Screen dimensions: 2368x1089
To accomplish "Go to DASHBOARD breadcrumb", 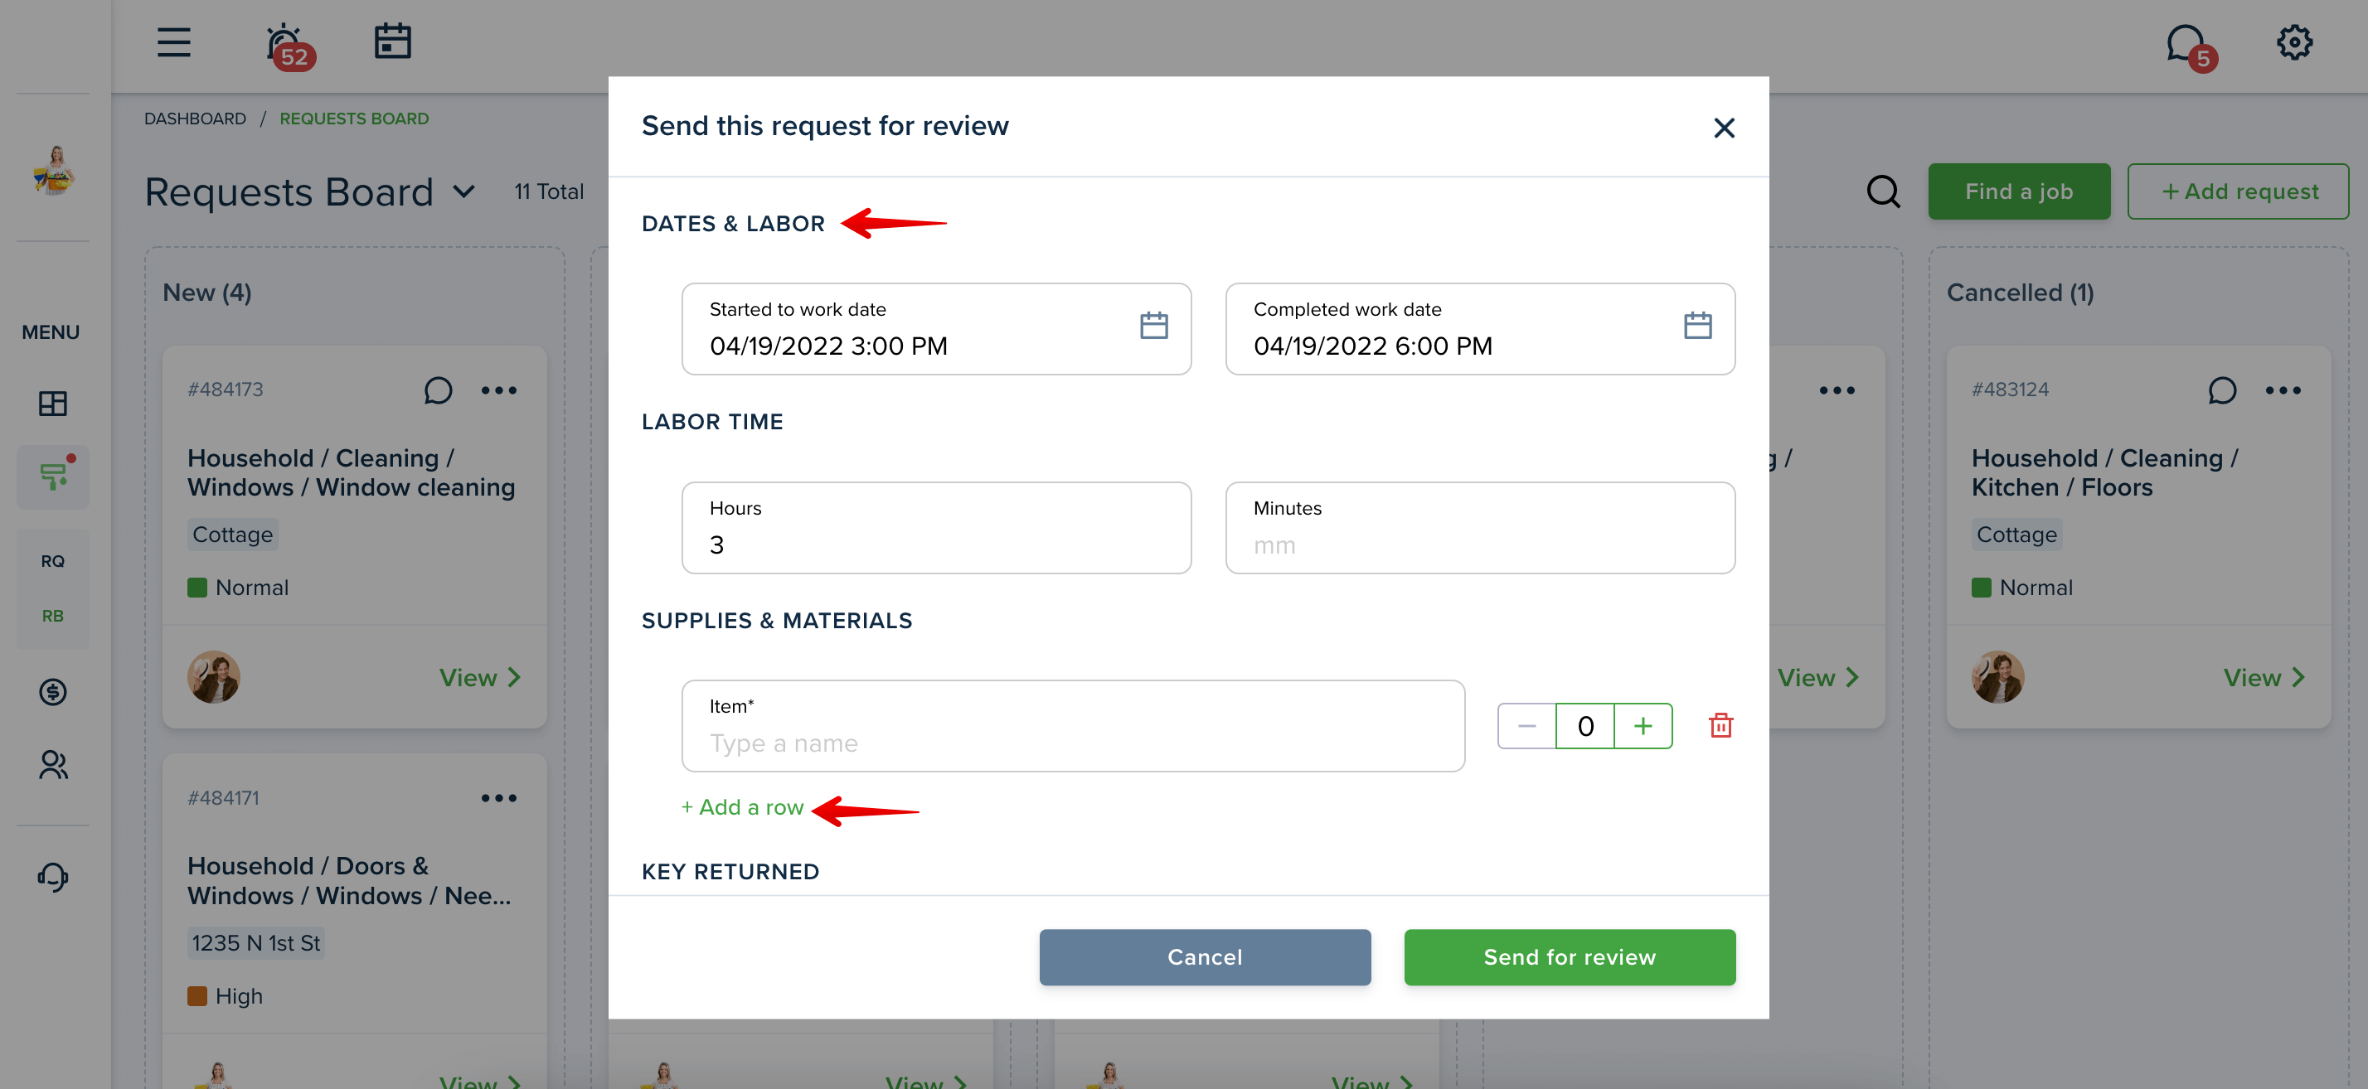I will point(195,119).
